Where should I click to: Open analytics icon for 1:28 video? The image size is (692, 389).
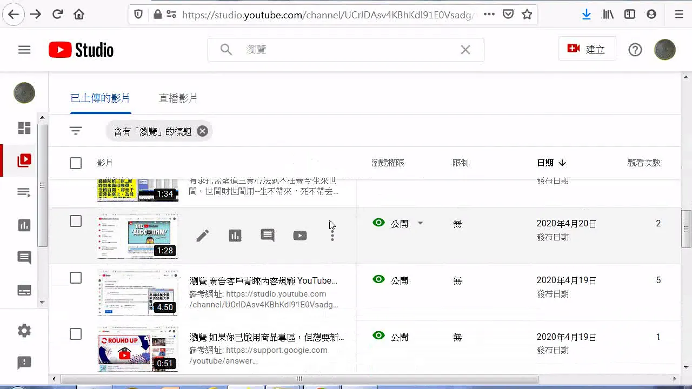pos(235,236)
